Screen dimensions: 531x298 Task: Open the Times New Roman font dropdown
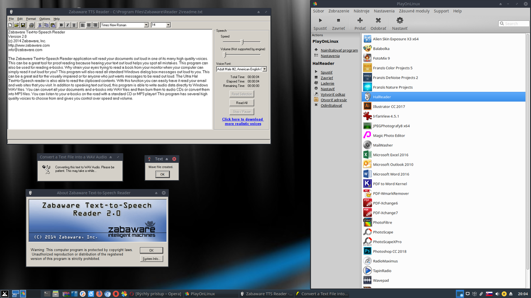[146, 25]
